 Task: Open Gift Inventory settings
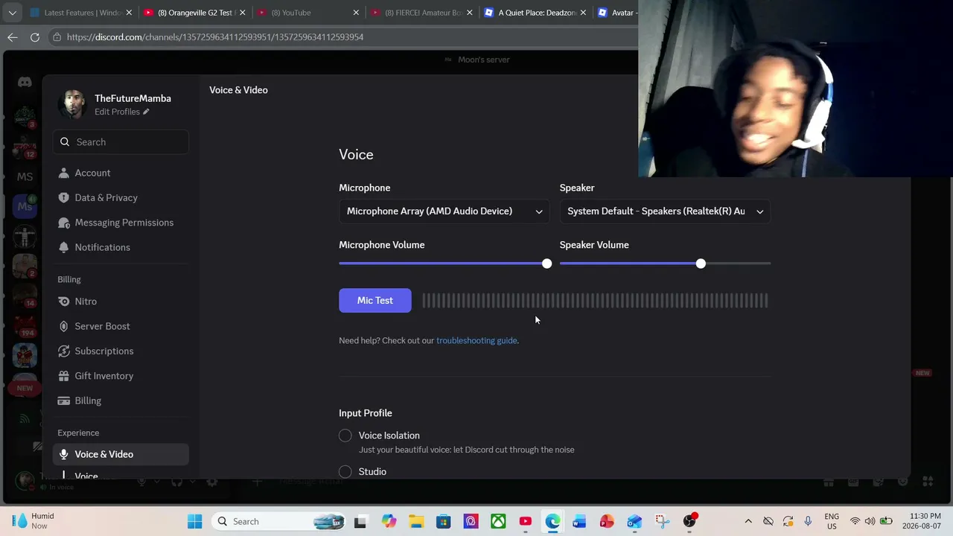121,376
